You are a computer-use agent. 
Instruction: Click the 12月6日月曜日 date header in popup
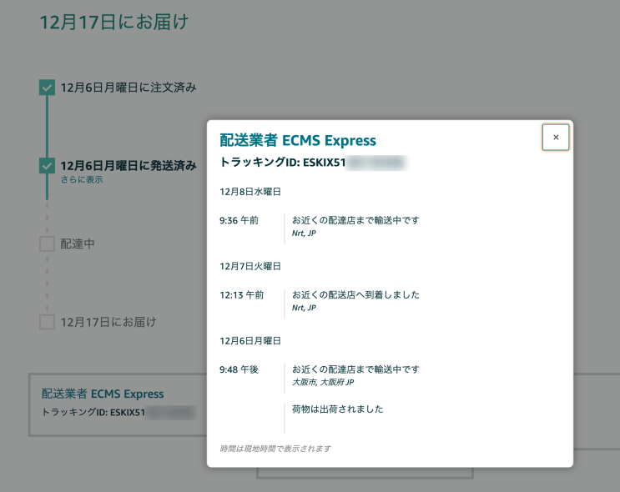(250, 340)
